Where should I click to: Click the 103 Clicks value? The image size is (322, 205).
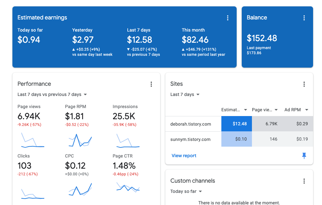pos(25,166)
